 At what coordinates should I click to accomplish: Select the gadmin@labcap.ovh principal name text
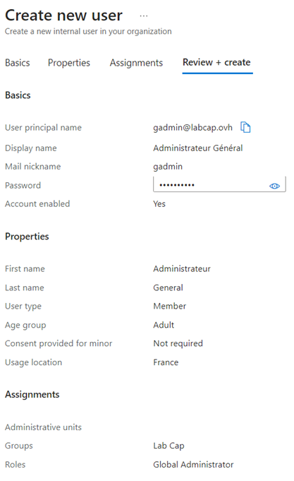[x=192, y=127]
